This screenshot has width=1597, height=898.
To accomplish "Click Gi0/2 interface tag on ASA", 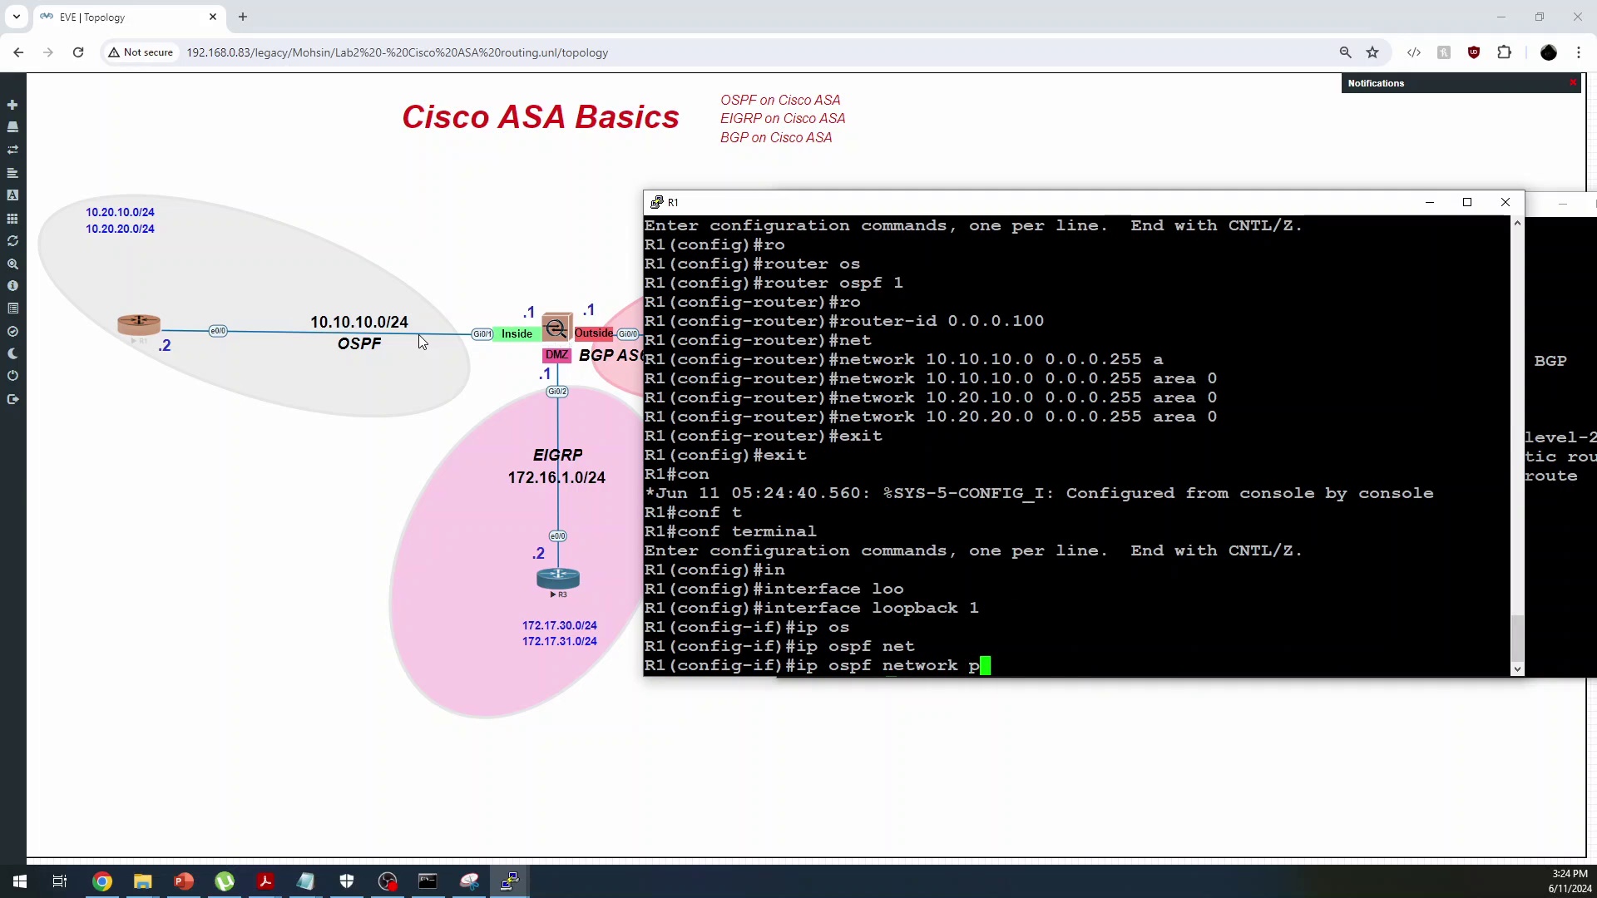I will 557,391.
